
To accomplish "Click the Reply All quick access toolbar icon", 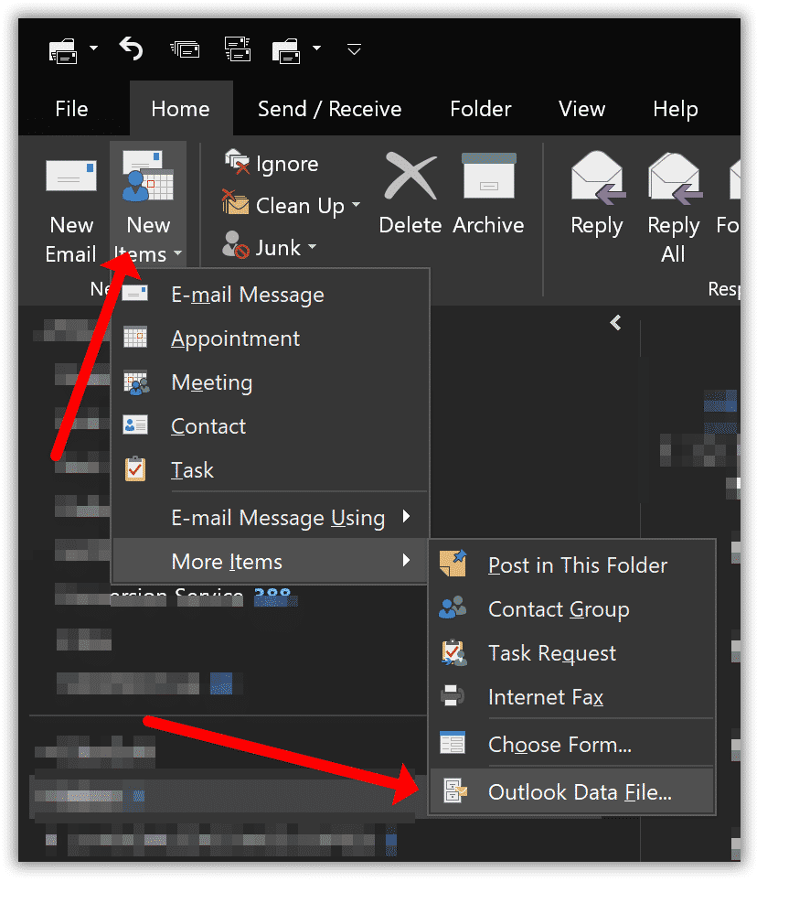I will pyautogui.click(x=186, y=49).
